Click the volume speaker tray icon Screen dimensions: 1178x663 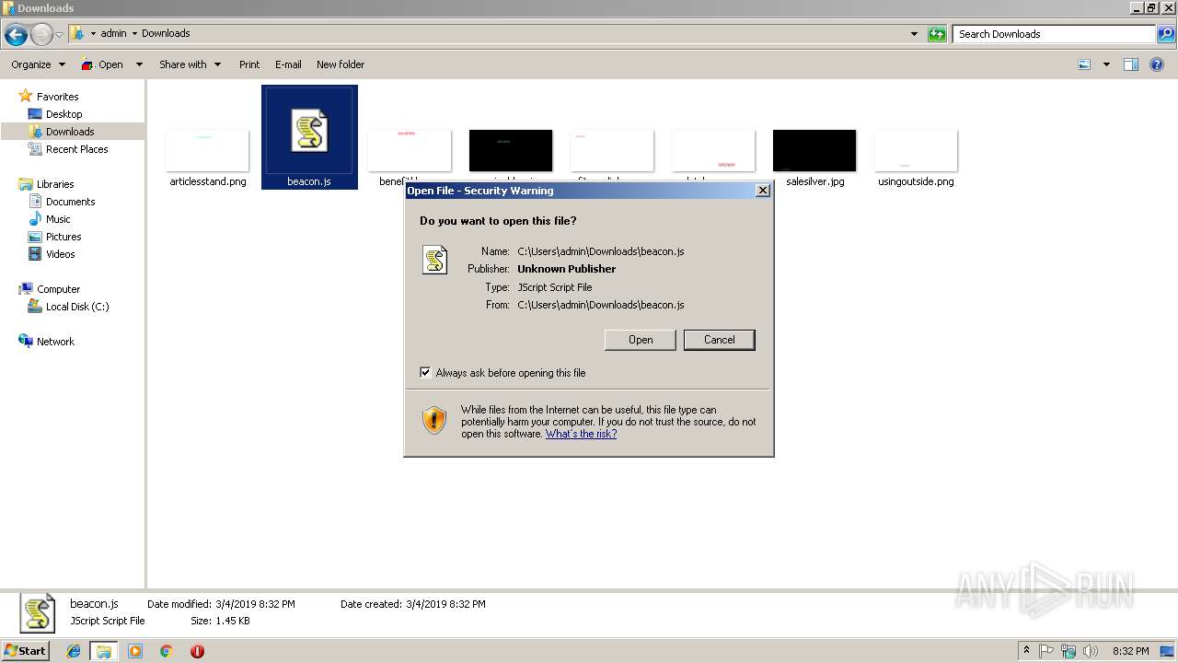1091,651
